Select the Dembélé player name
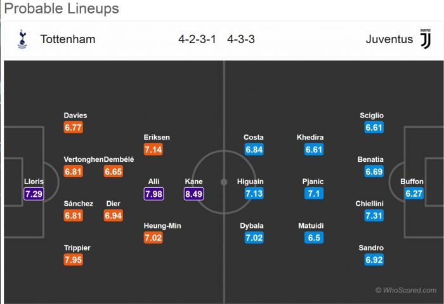This screenshot has height=304, width=444. coord(119,159)
